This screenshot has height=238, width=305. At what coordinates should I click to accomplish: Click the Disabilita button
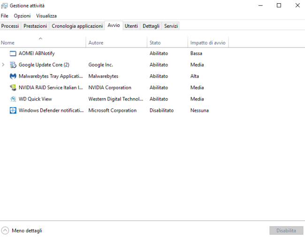pos(286,230)
